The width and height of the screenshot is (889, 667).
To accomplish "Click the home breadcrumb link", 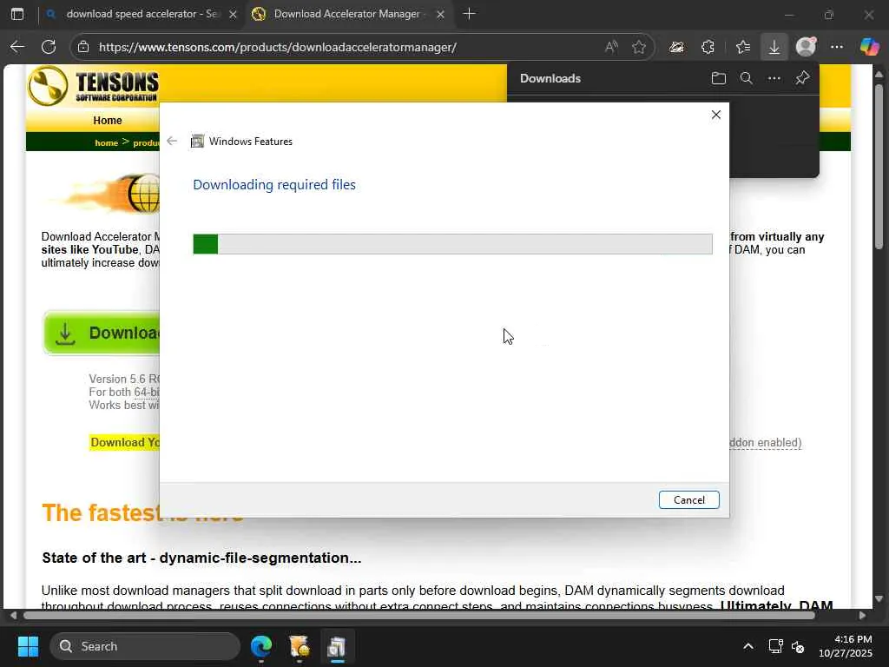I will click(107, 142).
